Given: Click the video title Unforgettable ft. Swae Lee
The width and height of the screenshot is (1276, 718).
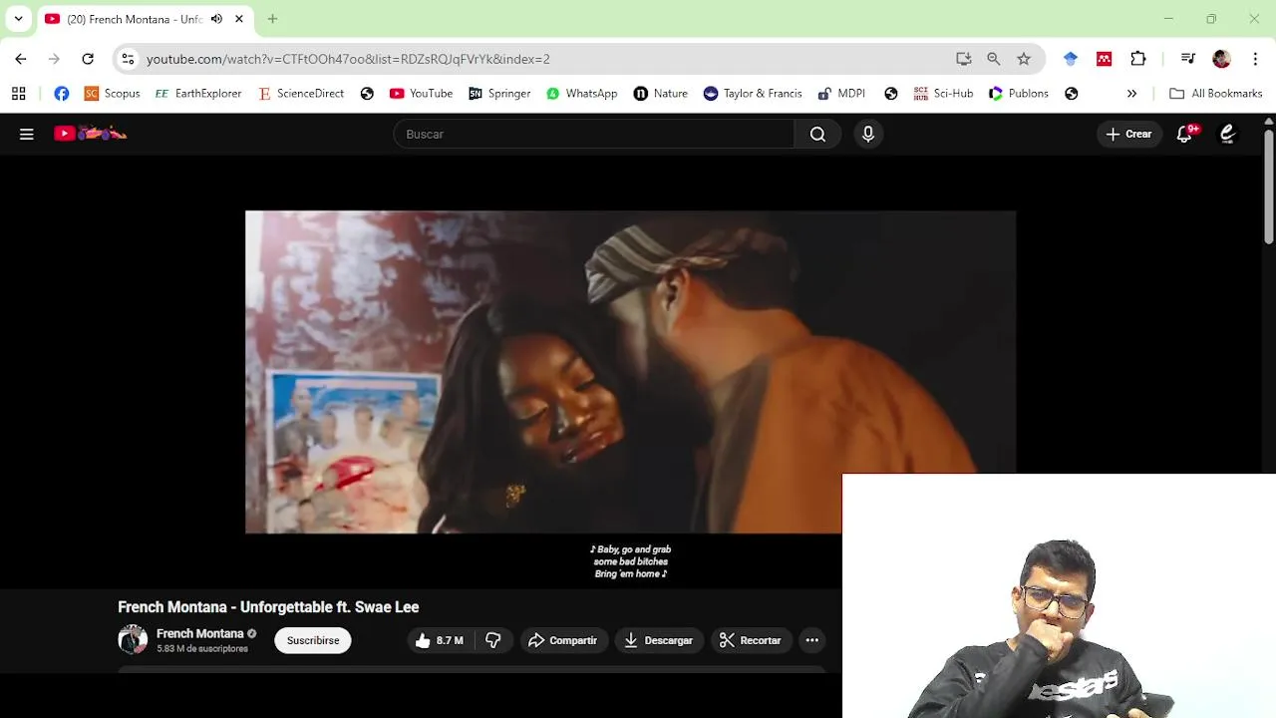Looking at the screenshot, I should tap(268, 606).
